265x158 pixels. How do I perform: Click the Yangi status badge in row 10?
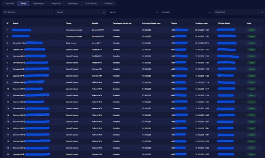click(251, 89)
